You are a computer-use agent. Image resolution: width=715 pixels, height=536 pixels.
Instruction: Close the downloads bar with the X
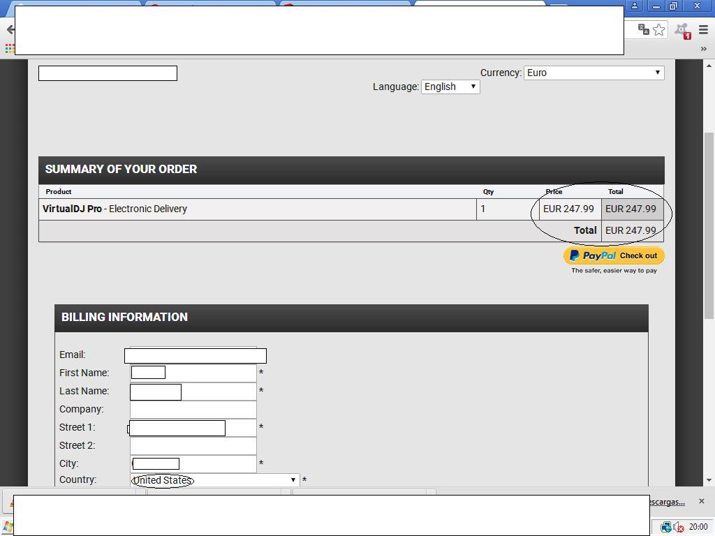click(701, 501)
